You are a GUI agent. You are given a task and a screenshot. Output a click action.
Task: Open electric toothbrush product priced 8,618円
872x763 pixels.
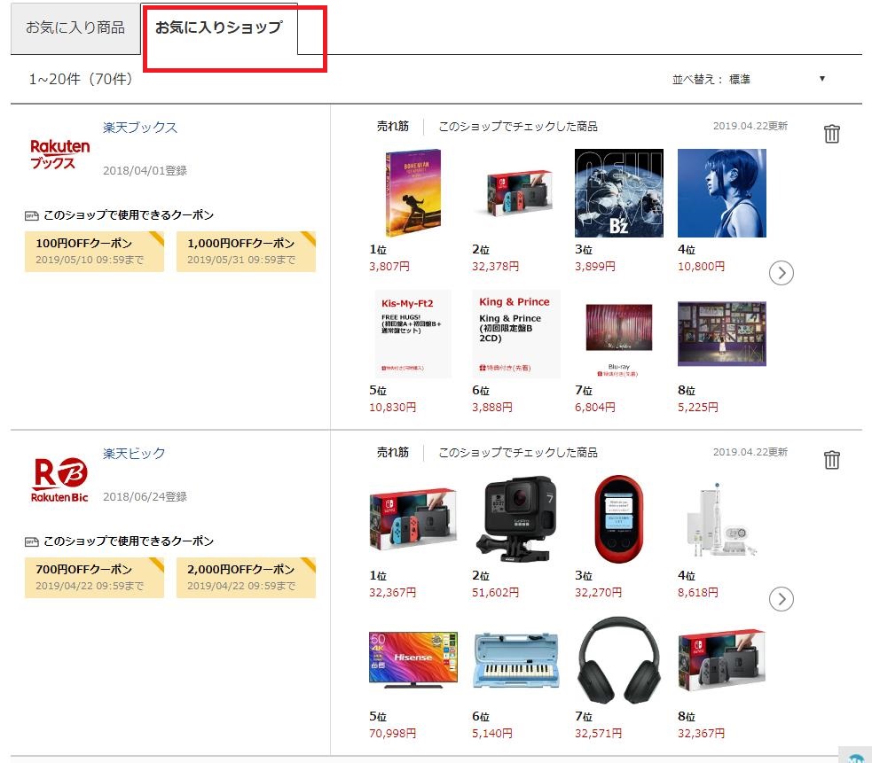tap(722, 519)
